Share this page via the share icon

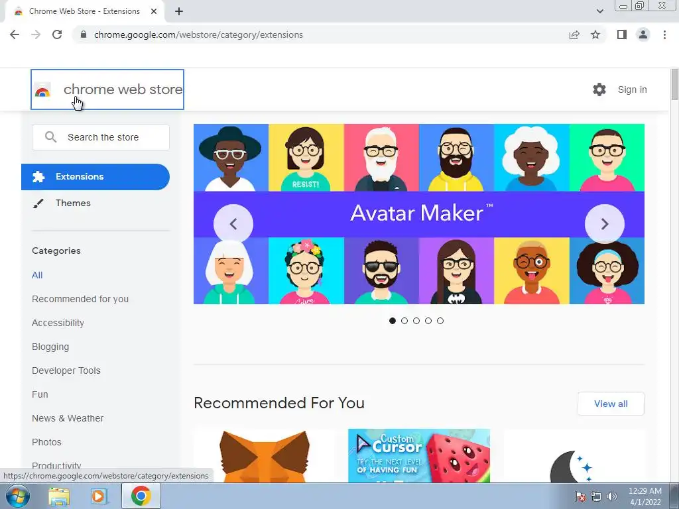[574, 34]
